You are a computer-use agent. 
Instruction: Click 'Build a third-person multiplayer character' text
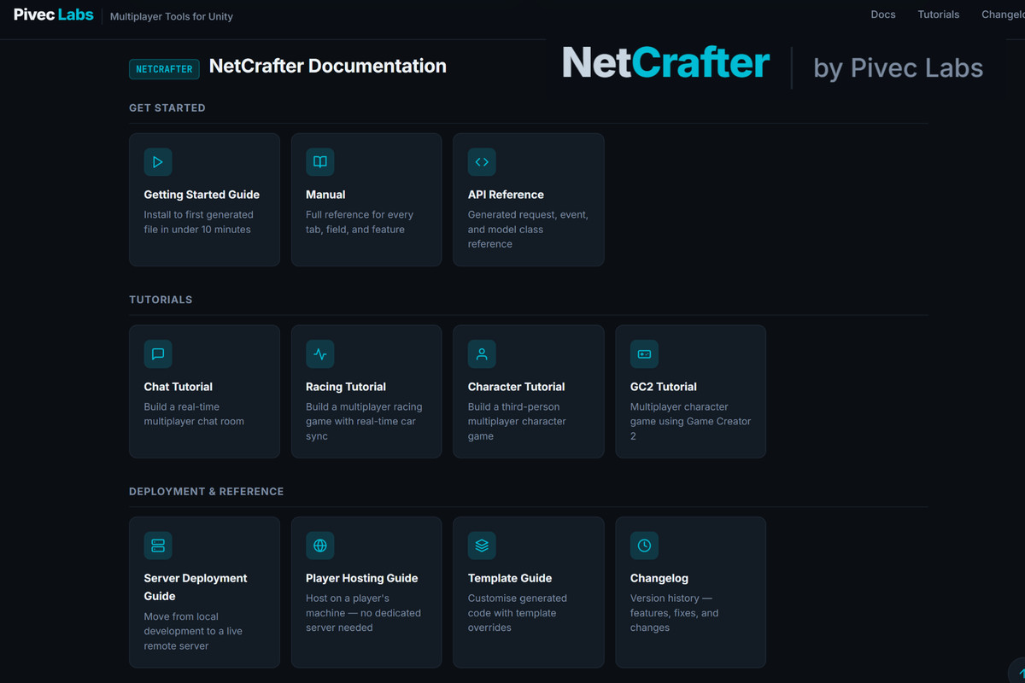tap(517, 421)
